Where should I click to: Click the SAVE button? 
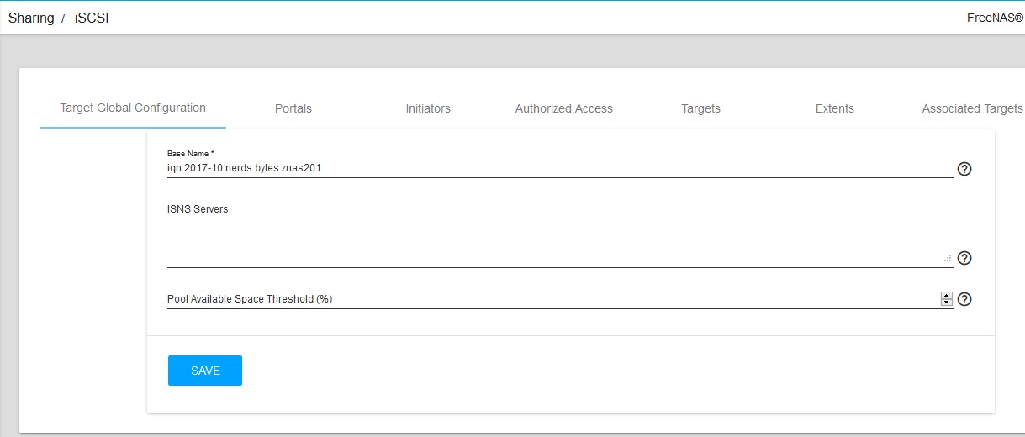[205, 371]
